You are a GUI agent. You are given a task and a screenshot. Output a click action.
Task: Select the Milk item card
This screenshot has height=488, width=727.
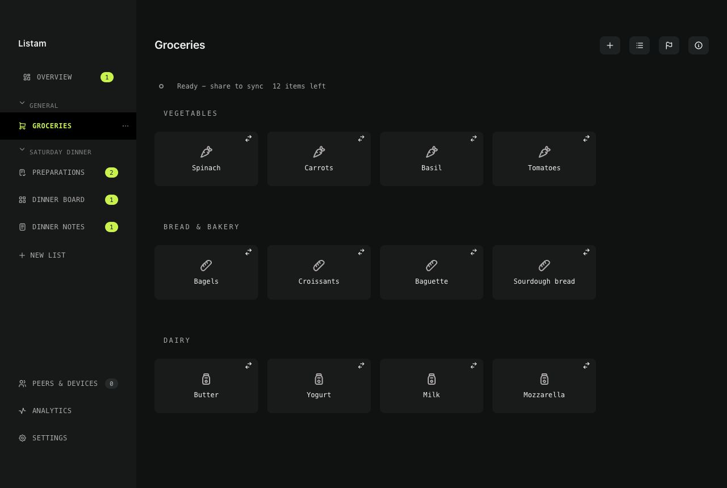coord(432,386)
